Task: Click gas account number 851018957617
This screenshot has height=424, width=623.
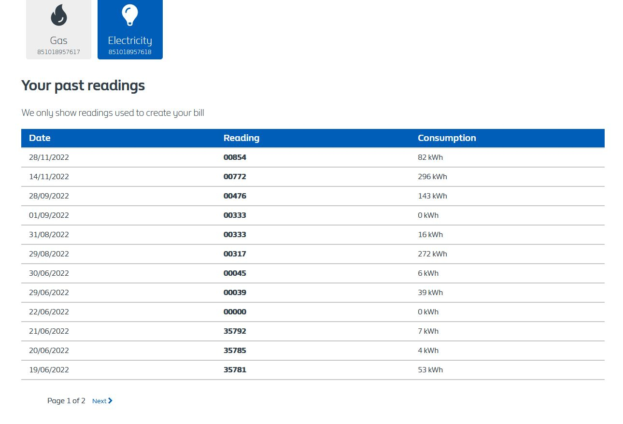Action: click(x=58, y=52)
